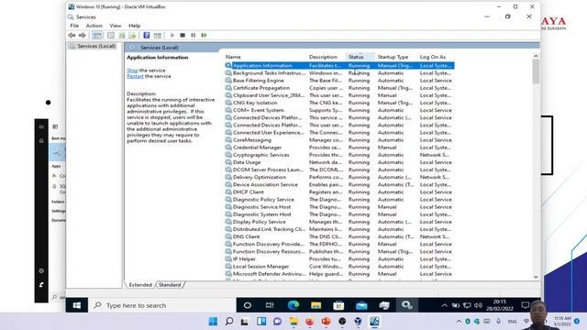
Task: Open the blue Help toolbar icon
Action: click(147, 35)
